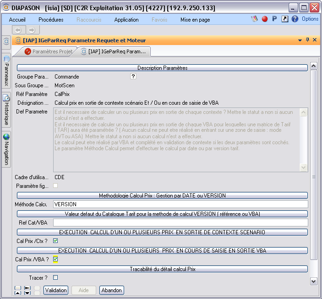The image size is (322, 299).
Task: Uncheck the Cal Prix /Ctx checkbox
Action: point(55,241)
